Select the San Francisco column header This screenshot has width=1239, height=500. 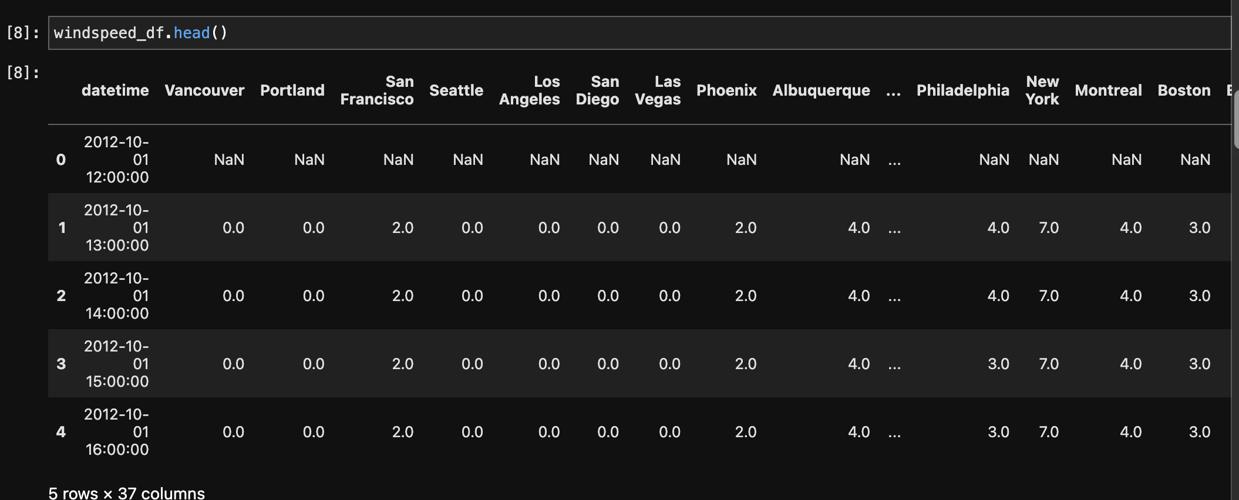tap(377, 90)
